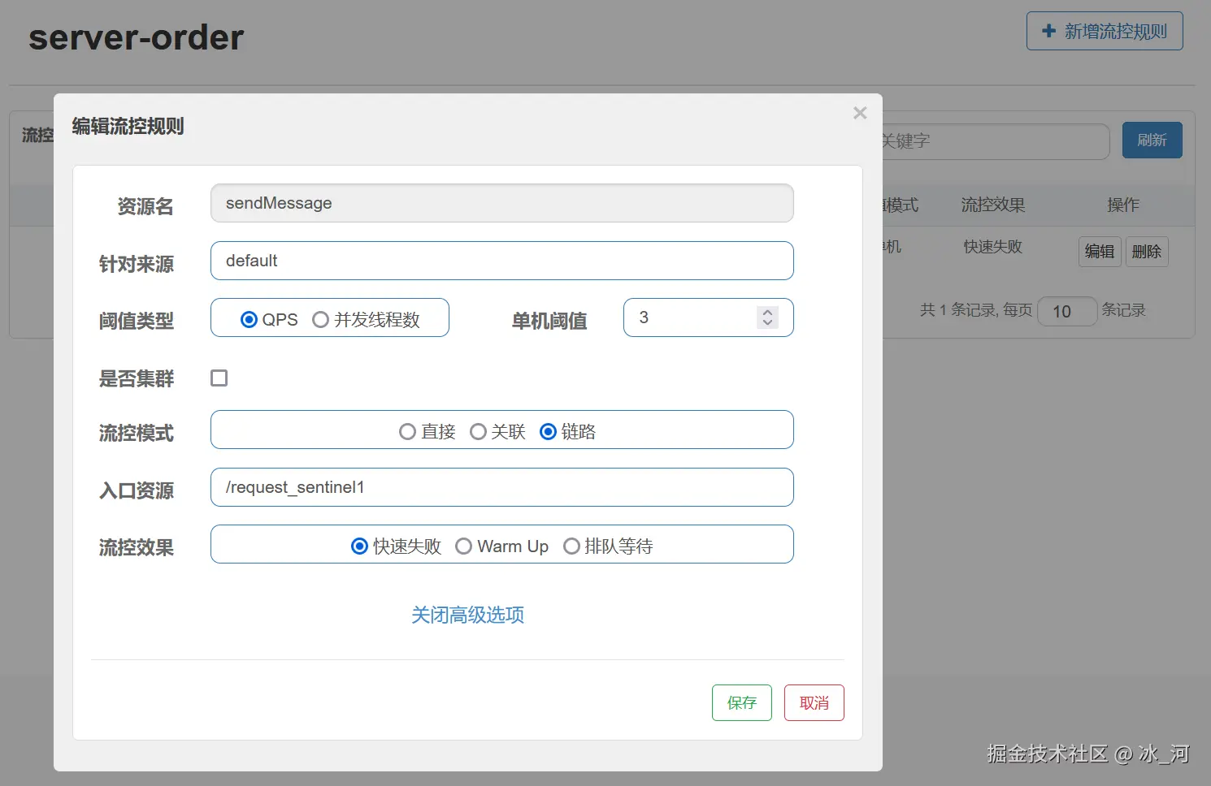The image size is (1211, 786).
Task: Select 排队等待 flow control effect
Action: (571, 546)
